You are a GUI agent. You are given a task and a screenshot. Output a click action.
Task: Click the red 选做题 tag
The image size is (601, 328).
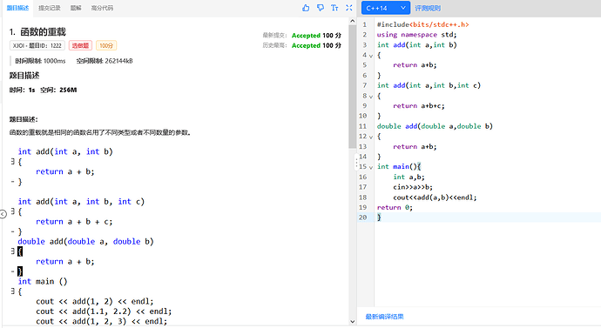(80, 45)
